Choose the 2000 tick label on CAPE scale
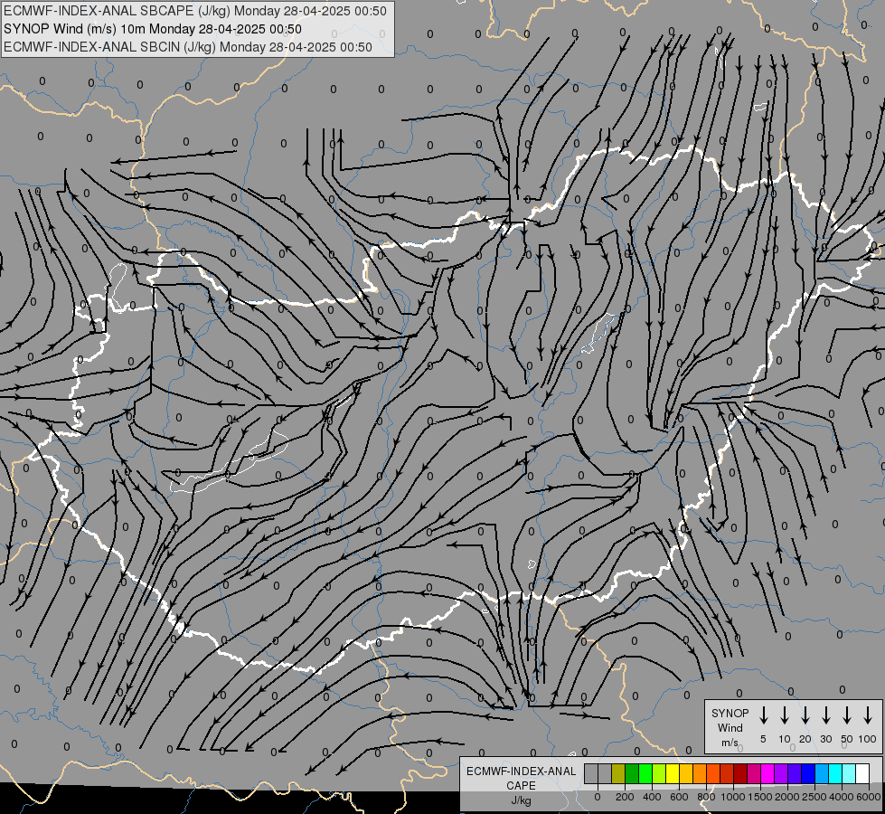885x814 pixels. coord(787,797)
